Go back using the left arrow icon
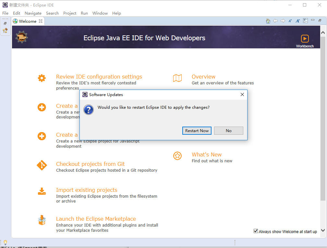The image size is (327, 248). click(275, 21)
